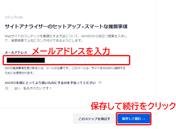Click the はい、私もやりたいです！ toggle label
The image size is (176, 129).
(33, 88)
